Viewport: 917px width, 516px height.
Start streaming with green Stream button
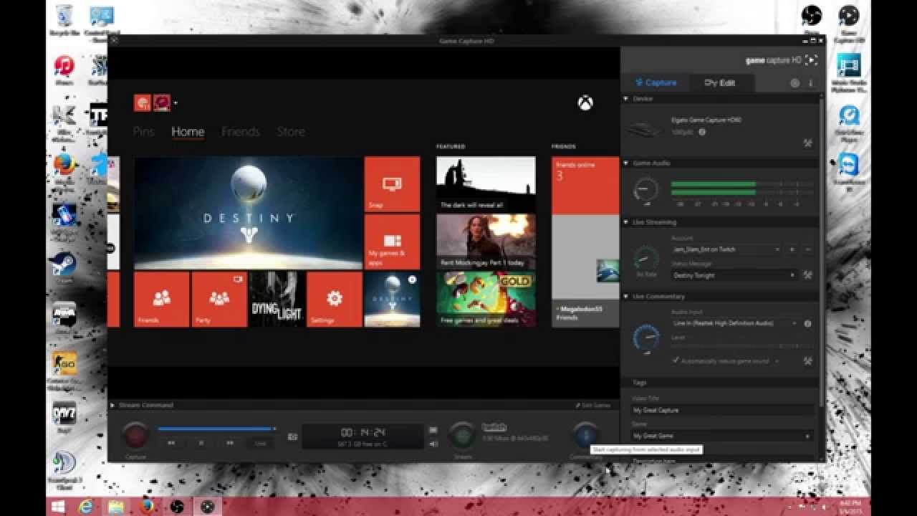pyautogui.click(x=462, y=435)
